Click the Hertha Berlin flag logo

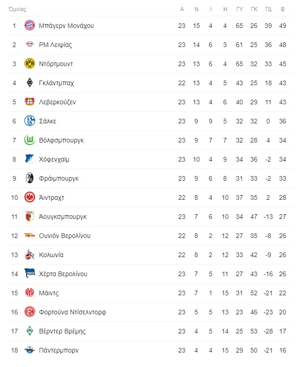[x=30, y=273]
